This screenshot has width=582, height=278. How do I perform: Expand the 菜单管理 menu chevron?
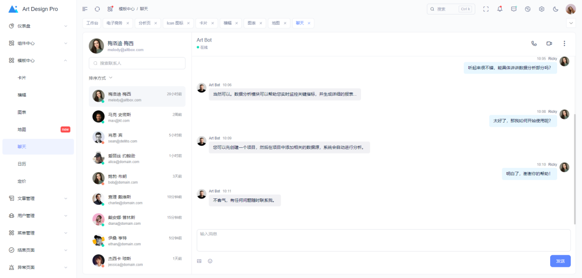66,233
